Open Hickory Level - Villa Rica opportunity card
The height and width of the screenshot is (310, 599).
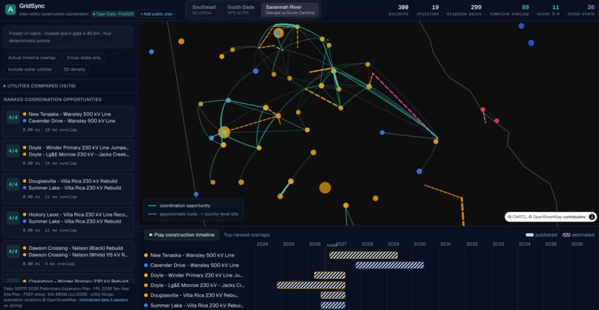tap(68, 222)
